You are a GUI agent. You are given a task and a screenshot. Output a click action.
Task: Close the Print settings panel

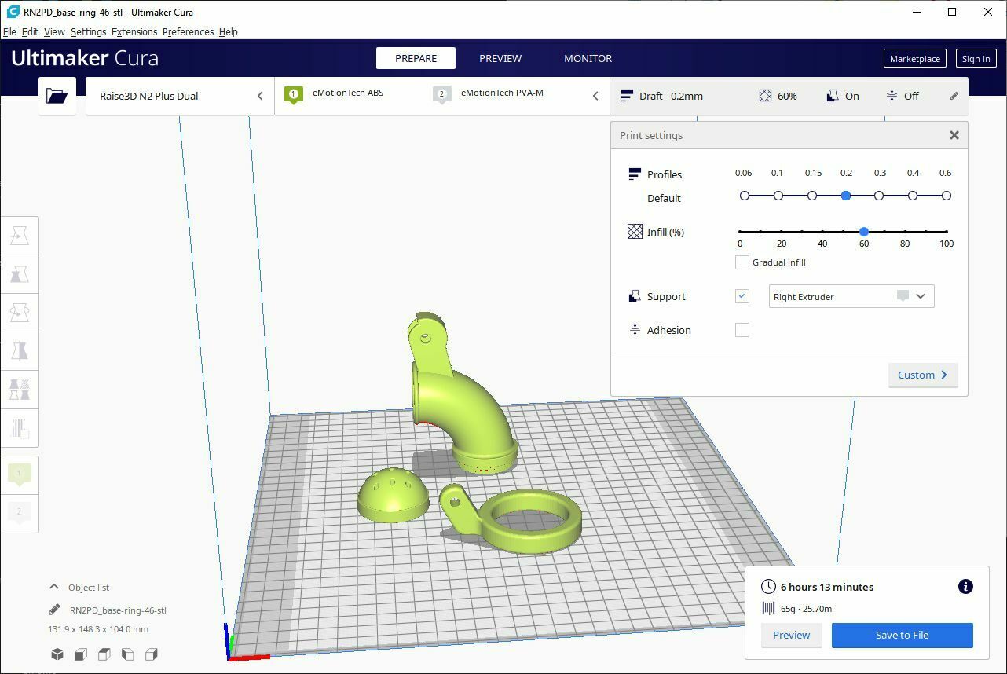coord(954,135)
